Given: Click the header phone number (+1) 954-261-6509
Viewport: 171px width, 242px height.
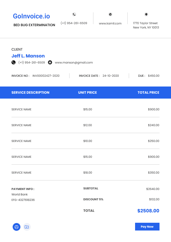Looking at the screenshot, I should coord(74,23).
